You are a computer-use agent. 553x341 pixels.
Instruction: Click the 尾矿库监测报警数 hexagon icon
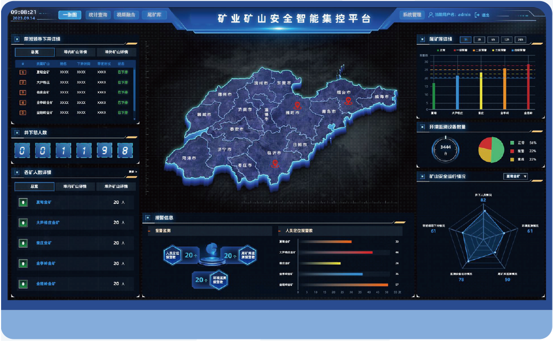coord(247,255)
